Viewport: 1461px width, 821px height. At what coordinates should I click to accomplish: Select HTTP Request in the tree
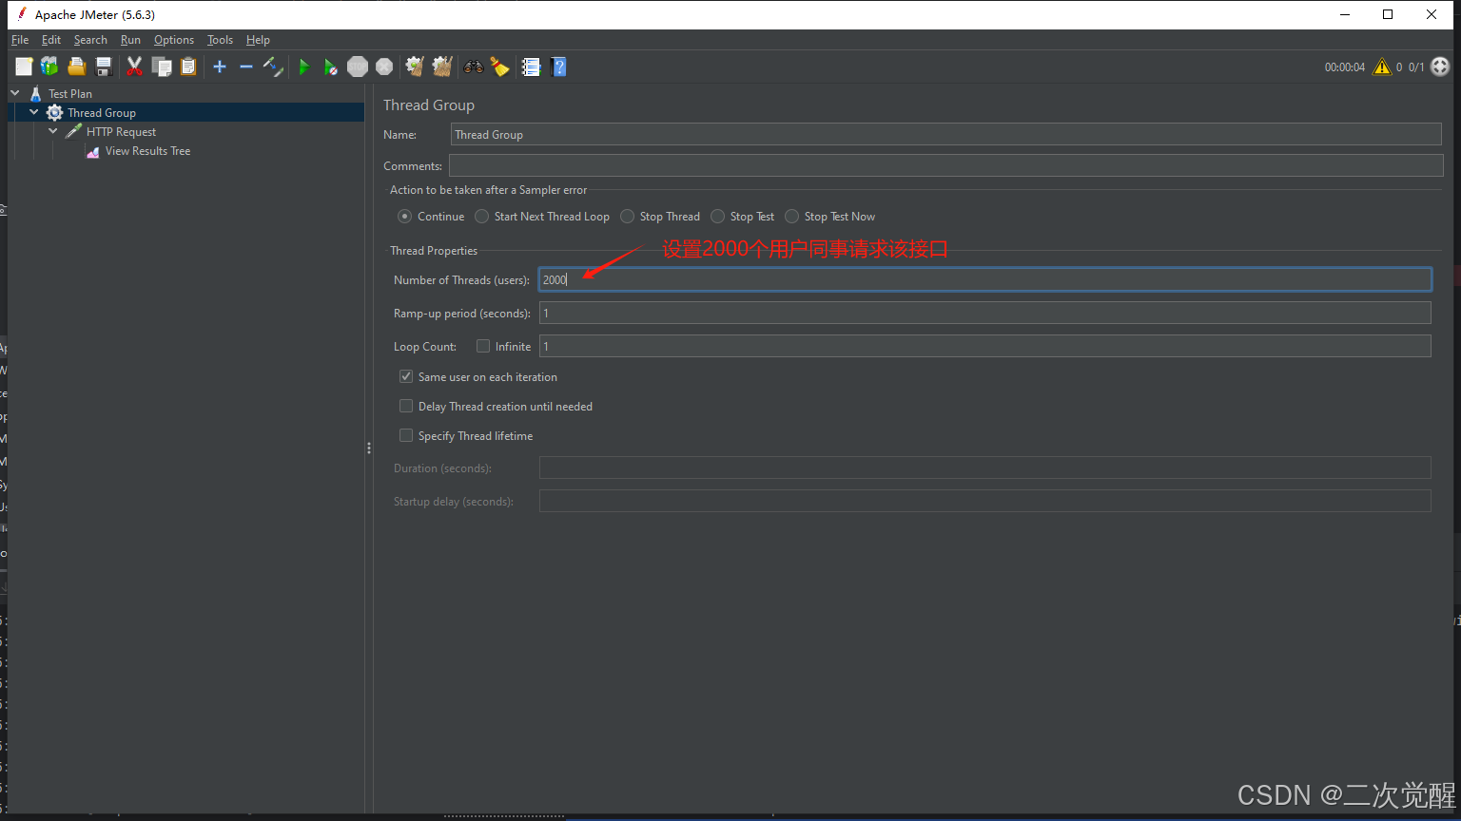[x=121, y=132]
